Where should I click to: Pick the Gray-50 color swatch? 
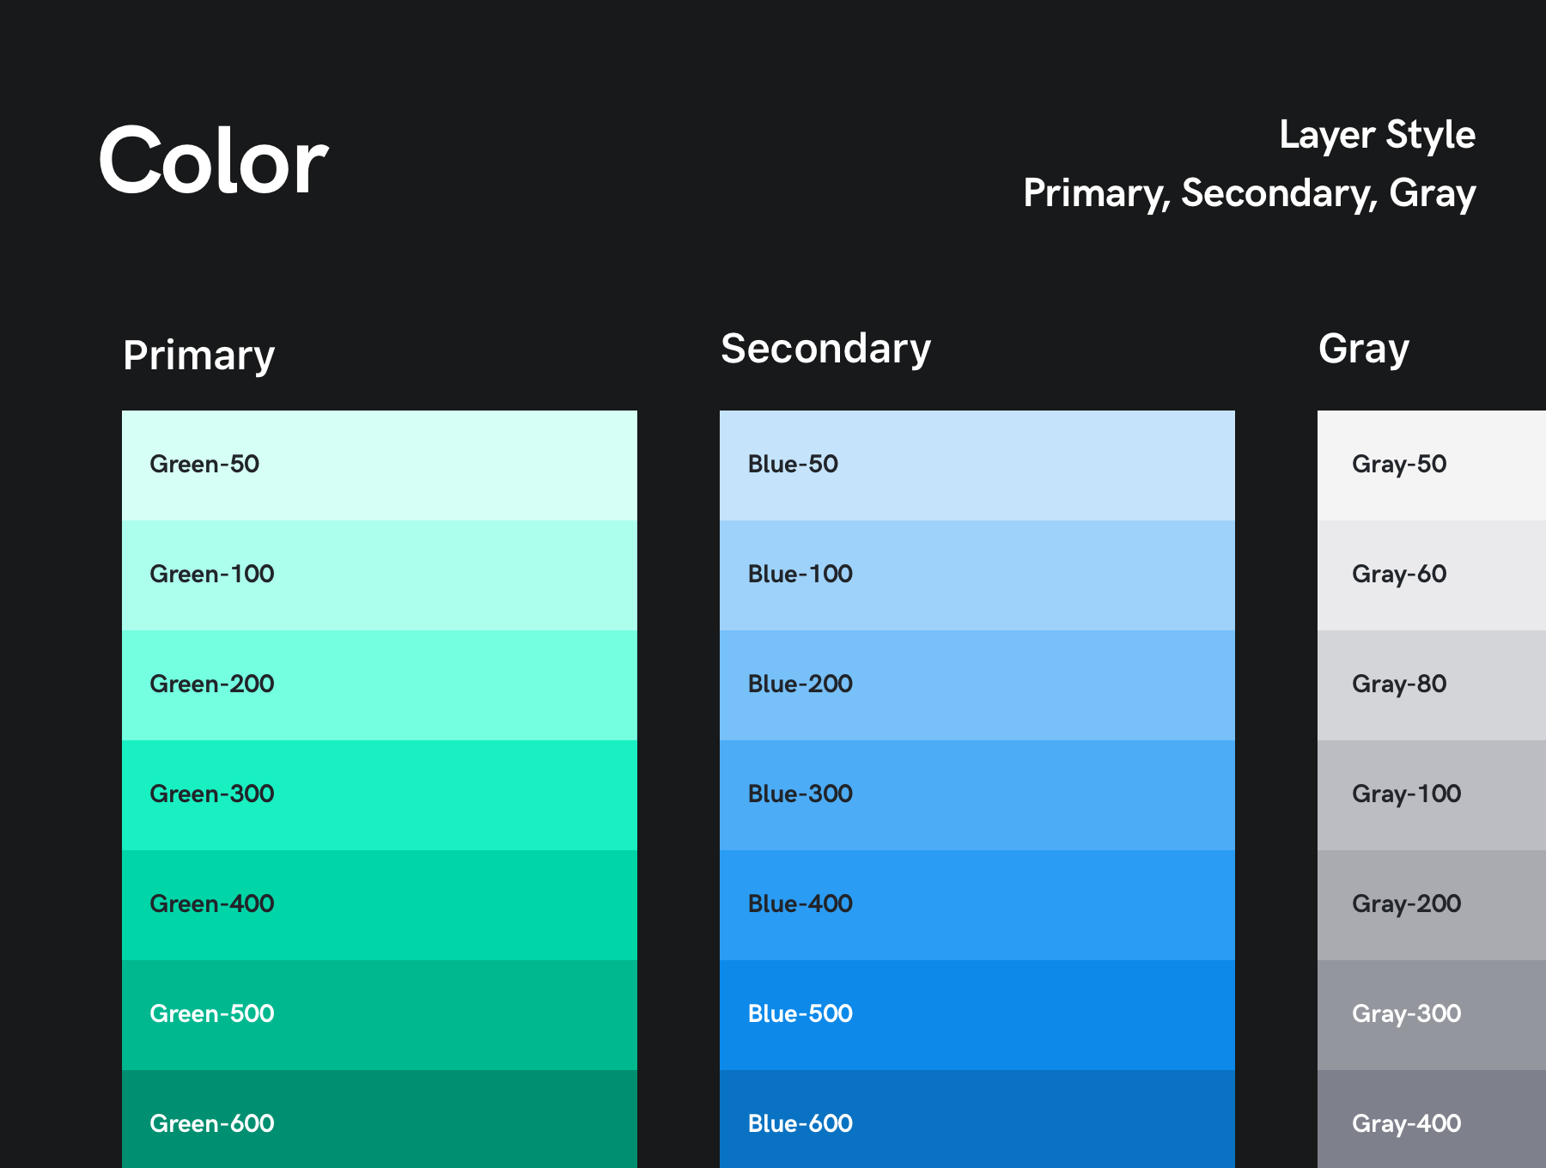1431,465
